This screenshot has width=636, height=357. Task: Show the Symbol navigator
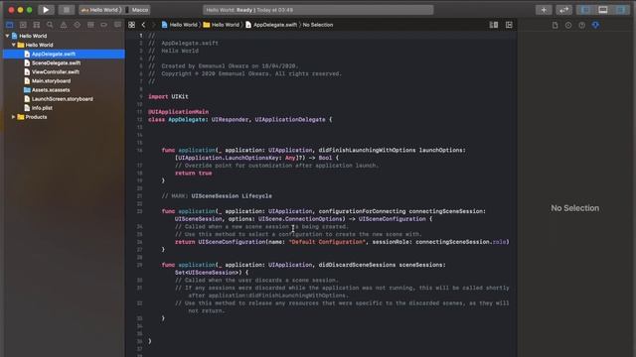(37, 25)
